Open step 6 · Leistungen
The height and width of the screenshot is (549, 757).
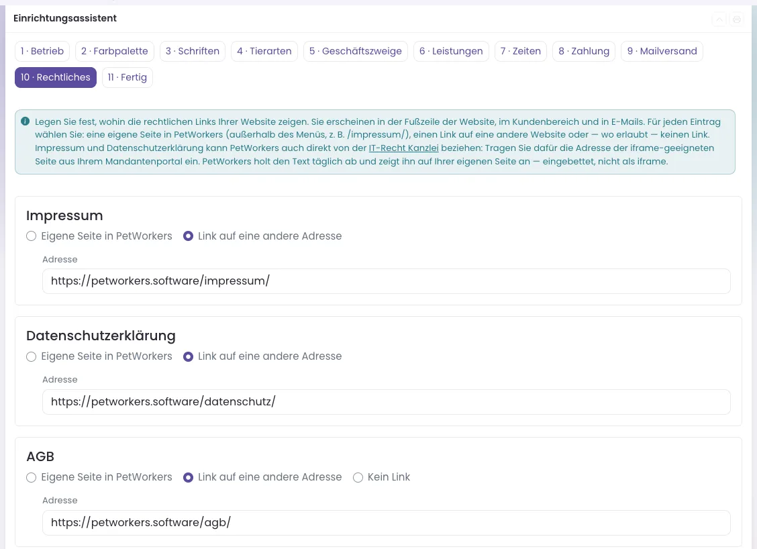[x=452, y=51]
